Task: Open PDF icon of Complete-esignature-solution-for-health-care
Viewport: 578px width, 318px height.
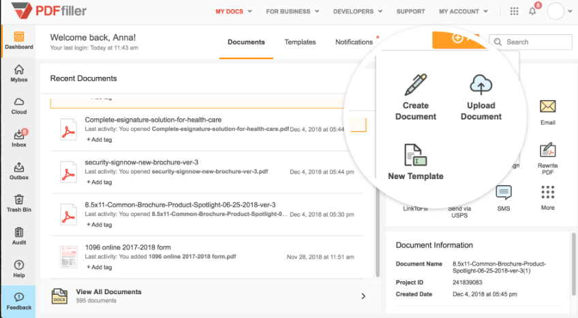Action: 69,129
